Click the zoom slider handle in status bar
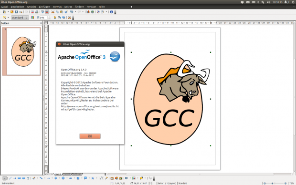This screenshot has height=185, width=296. (272, 183)
